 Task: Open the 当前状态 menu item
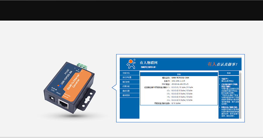click(x=129, y=73)
